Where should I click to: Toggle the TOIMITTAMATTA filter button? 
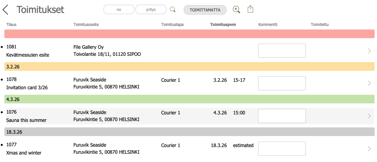(x=205, y=10)
